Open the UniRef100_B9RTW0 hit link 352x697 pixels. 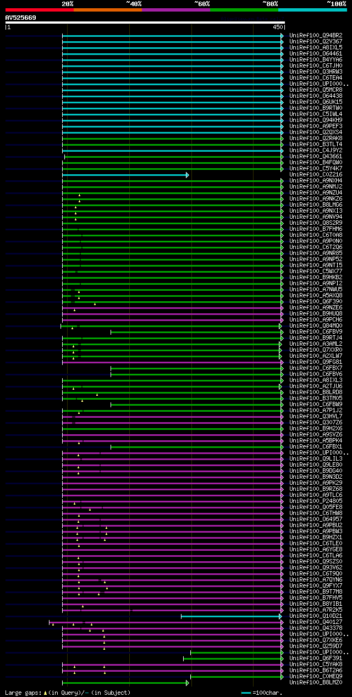point(316,108)
